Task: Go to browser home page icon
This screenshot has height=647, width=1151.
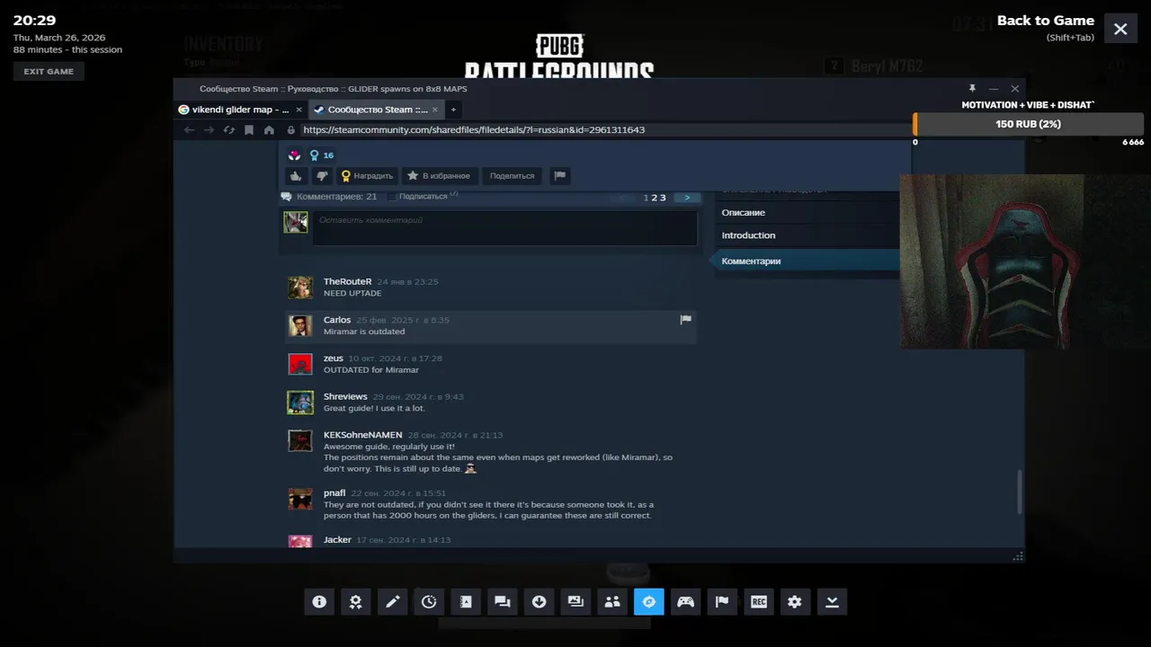Action: click(269, 130)
